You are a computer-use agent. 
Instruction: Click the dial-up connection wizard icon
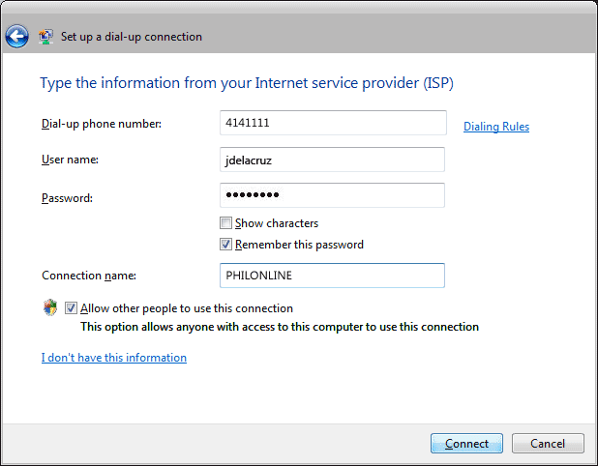click(x=45, y=37)
